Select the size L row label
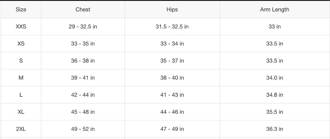 pyautogui.click(x=21, y=95)
